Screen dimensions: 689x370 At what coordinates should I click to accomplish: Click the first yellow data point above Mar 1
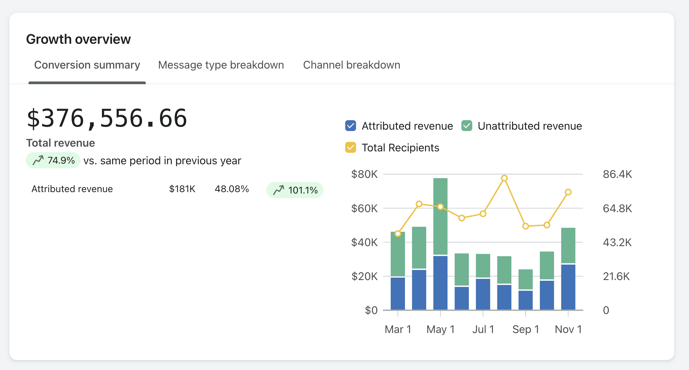(398, 234)
